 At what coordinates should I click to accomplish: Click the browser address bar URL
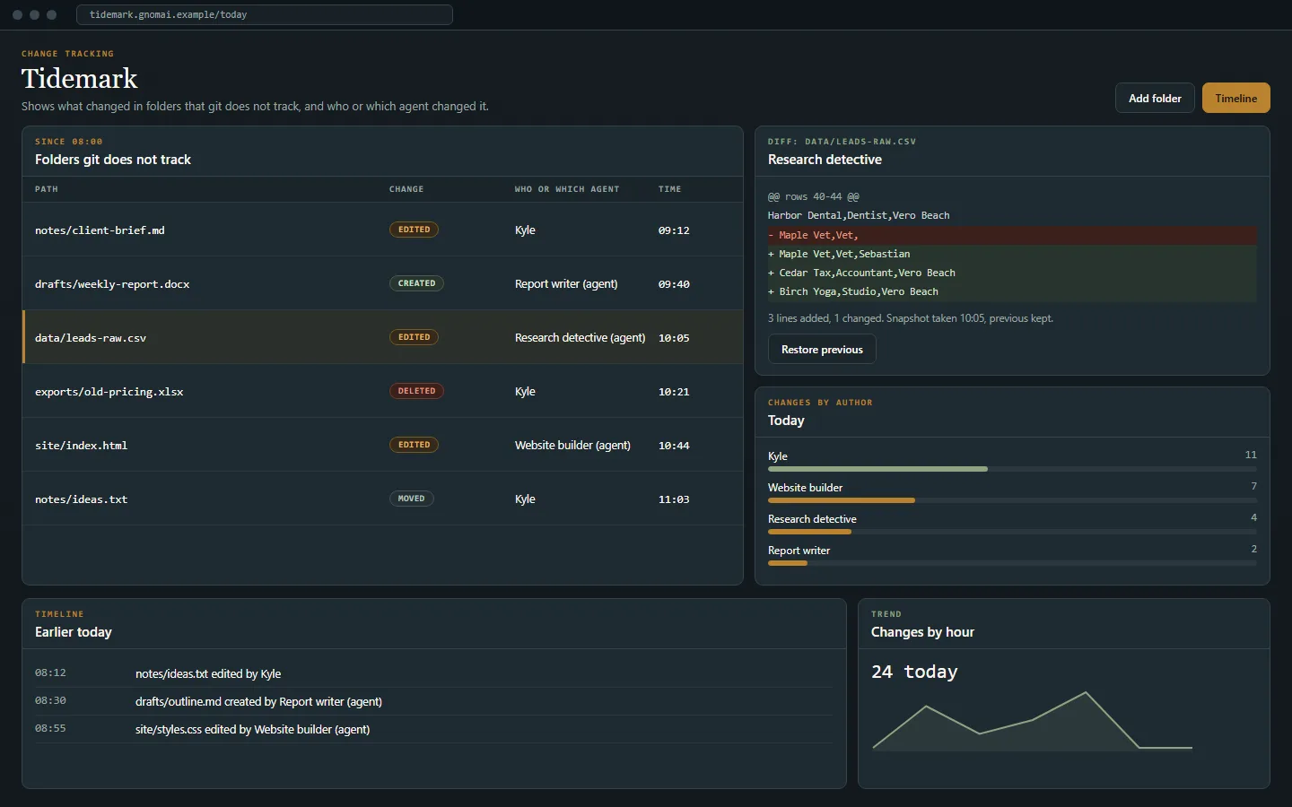tap(264, 14)
